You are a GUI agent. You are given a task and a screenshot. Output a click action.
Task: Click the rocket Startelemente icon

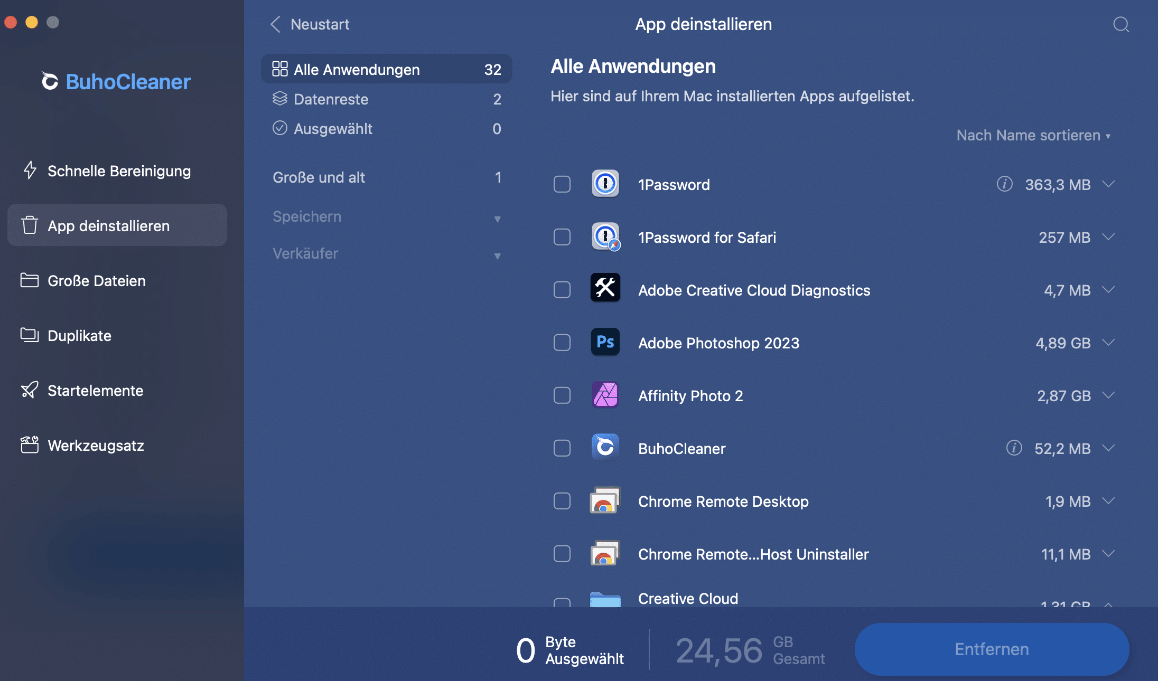(30, 390)
